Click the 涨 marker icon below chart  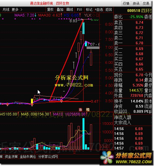point(80,109)
